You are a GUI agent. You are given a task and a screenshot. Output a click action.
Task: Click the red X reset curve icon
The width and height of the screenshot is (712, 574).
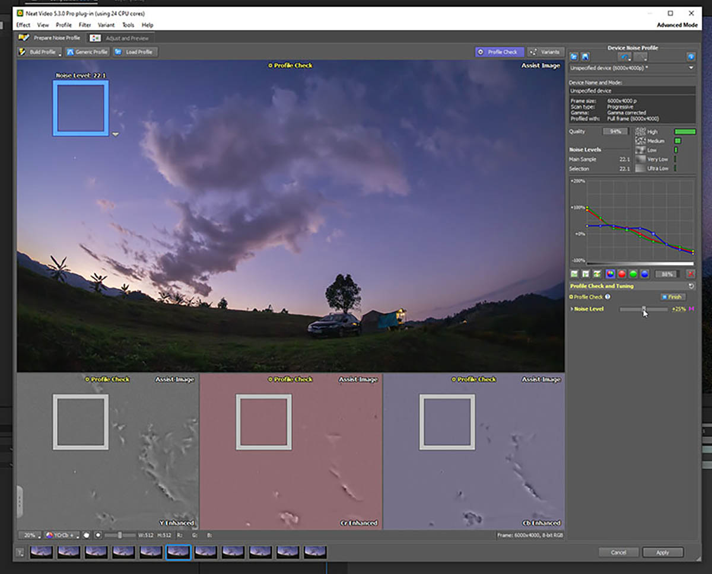click(690, 274)
